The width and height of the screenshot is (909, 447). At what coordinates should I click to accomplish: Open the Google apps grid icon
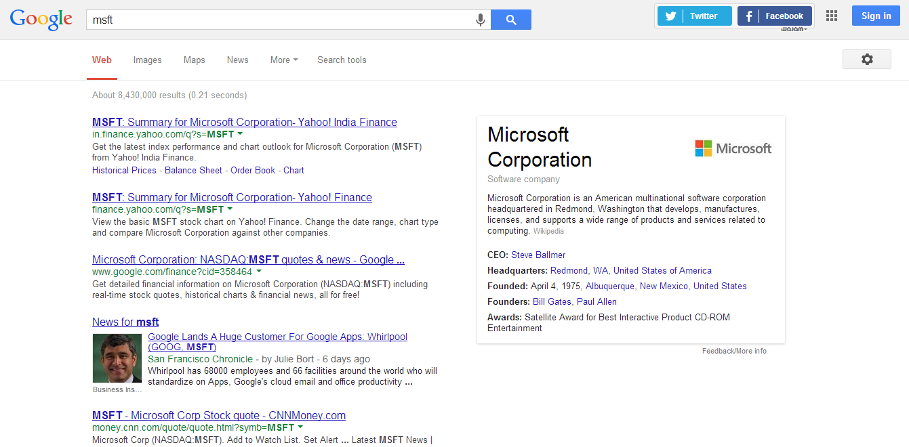(832, 16)
